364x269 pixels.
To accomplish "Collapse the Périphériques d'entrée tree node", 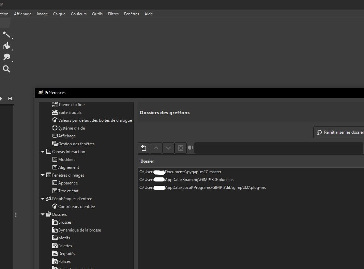I will (43, 199).
